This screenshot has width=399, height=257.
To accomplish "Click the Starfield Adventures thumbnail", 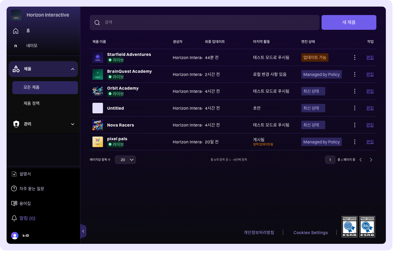I will click(x=98, y=57).
